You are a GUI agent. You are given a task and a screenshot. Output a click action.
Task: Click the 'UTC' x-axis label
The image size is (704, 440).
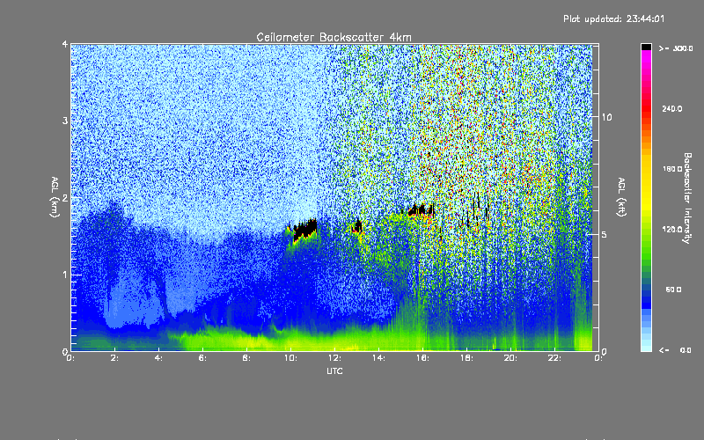(334, 370)
